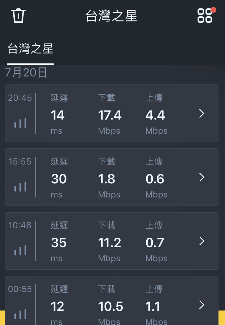The image size is (225, 325).
Task: Tap the 35 ms latency value
Action: point(59,243)
